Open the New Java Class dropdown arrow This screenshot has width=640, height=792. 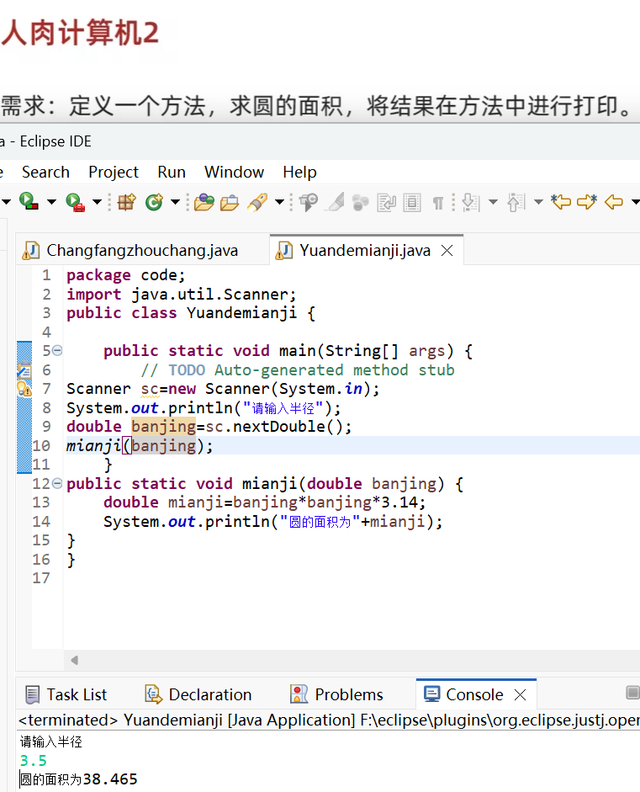(175, 202)
